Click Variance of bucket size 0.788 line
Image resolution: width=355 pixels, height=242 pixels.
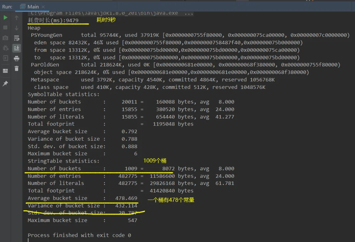tap(83, 139)
